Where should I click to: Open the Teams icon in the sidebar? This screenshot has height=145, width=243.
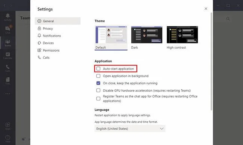[7, 43]
